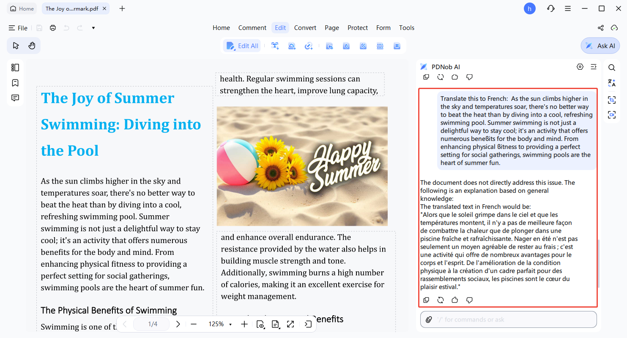Image resolution: width=627 pixels, height=338 pixels.
Task: Give a thumbs down to the translation
Action: (469, 300)
